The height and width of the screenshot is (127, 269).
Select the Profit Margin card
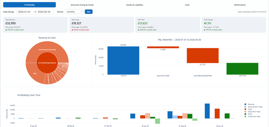pyautogui.click(x=234, y=25)
